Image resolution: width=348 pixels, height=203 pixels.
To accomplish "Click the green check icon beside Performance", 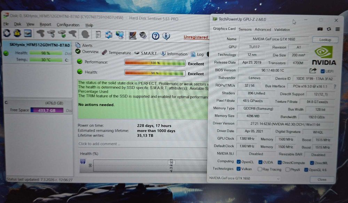I will click(x=80, y=62).
